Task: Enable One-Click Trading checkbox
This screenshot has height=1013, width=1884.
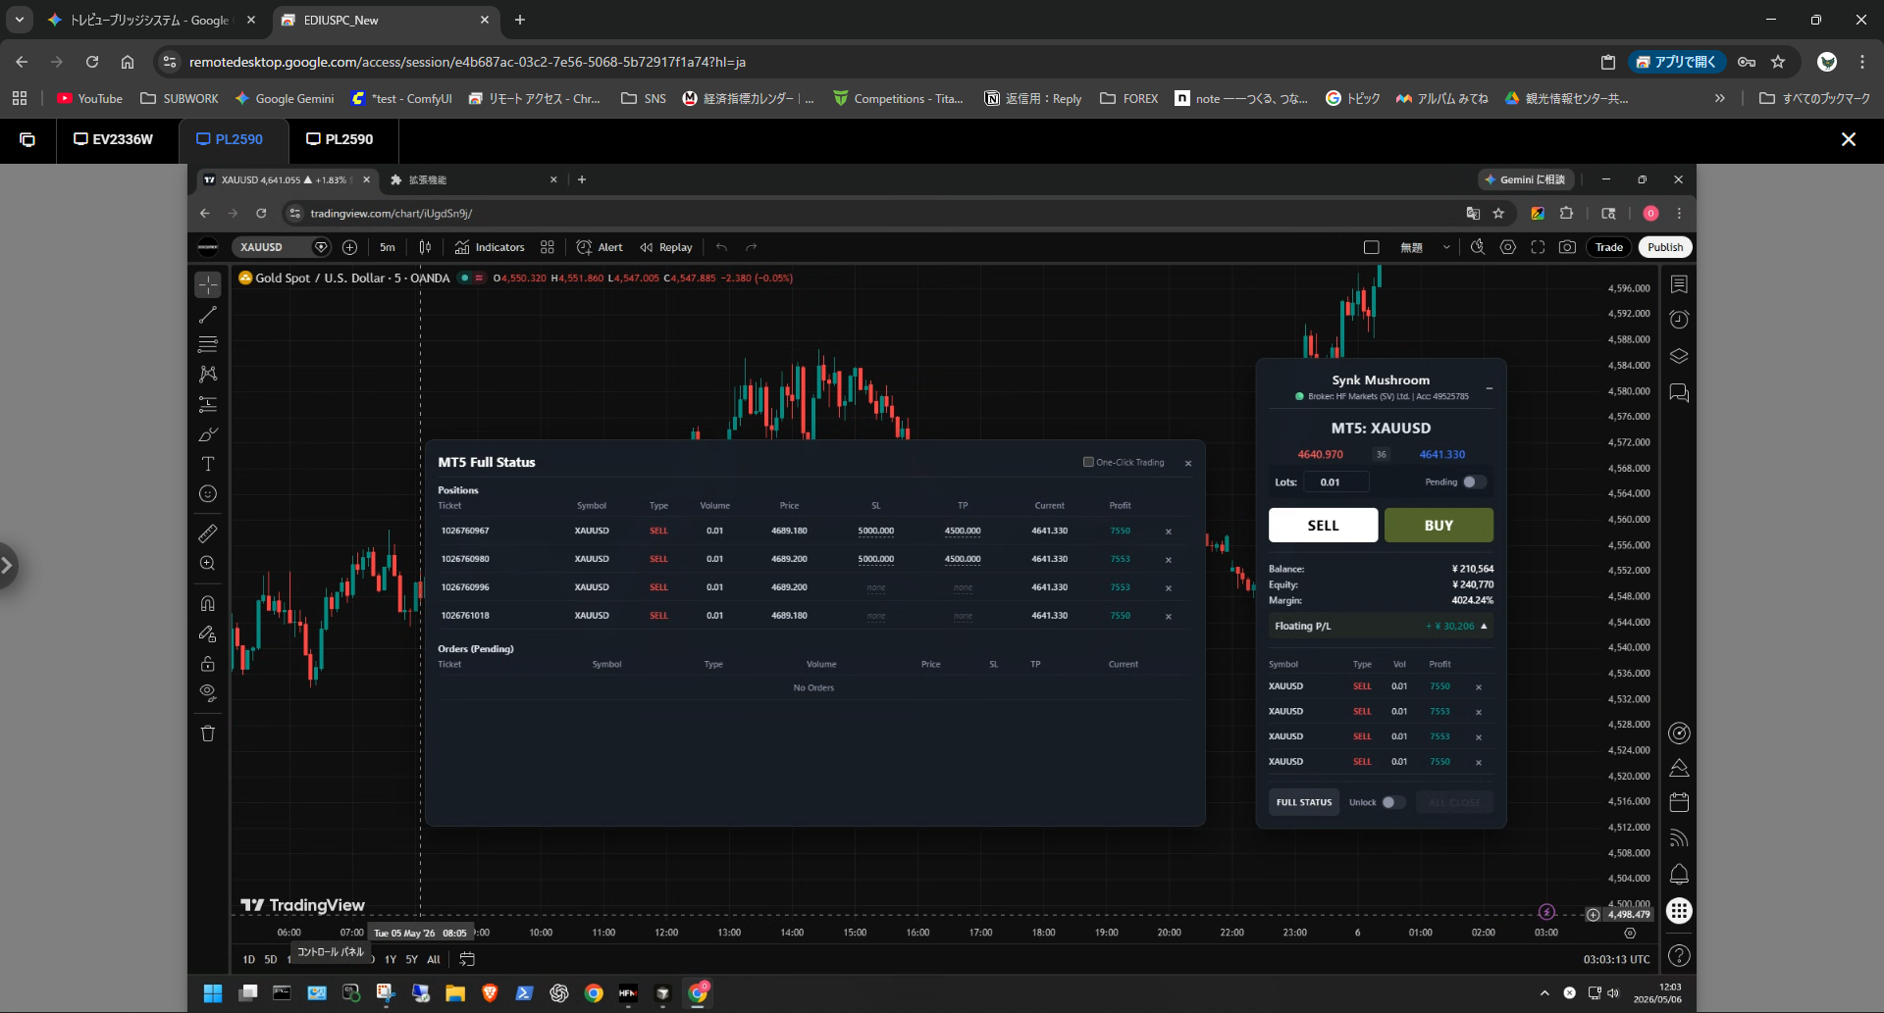Action: tap(1088, 462)
